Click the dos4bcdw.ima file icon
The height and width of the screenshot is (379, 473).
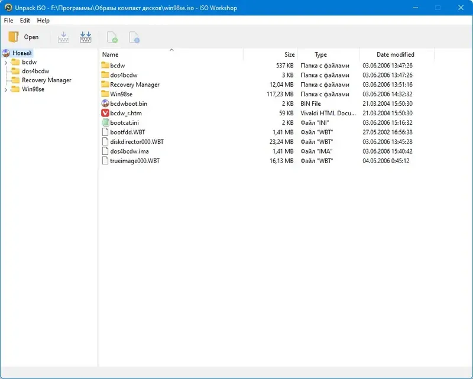[105, 151]
